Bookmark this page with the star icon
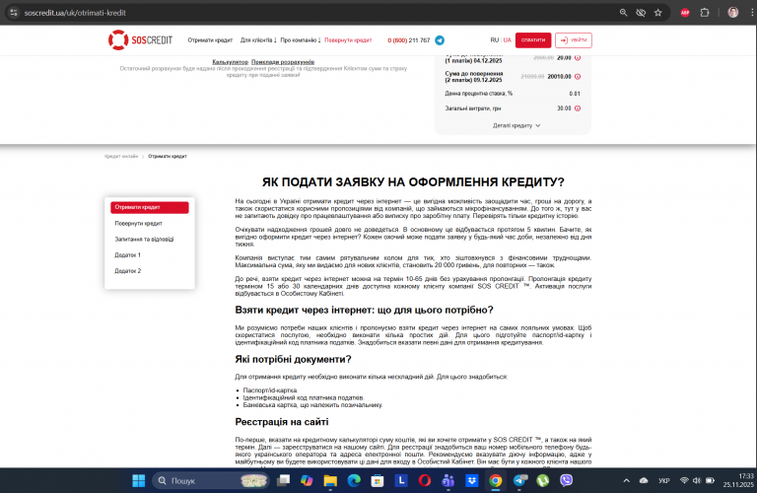Screen dimensions: 757x493 tap(658, 13)
